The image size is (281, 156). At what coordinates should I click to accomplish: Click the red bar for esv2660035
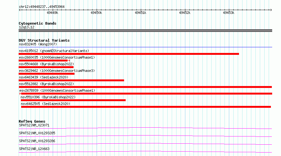tap(44, 61)
